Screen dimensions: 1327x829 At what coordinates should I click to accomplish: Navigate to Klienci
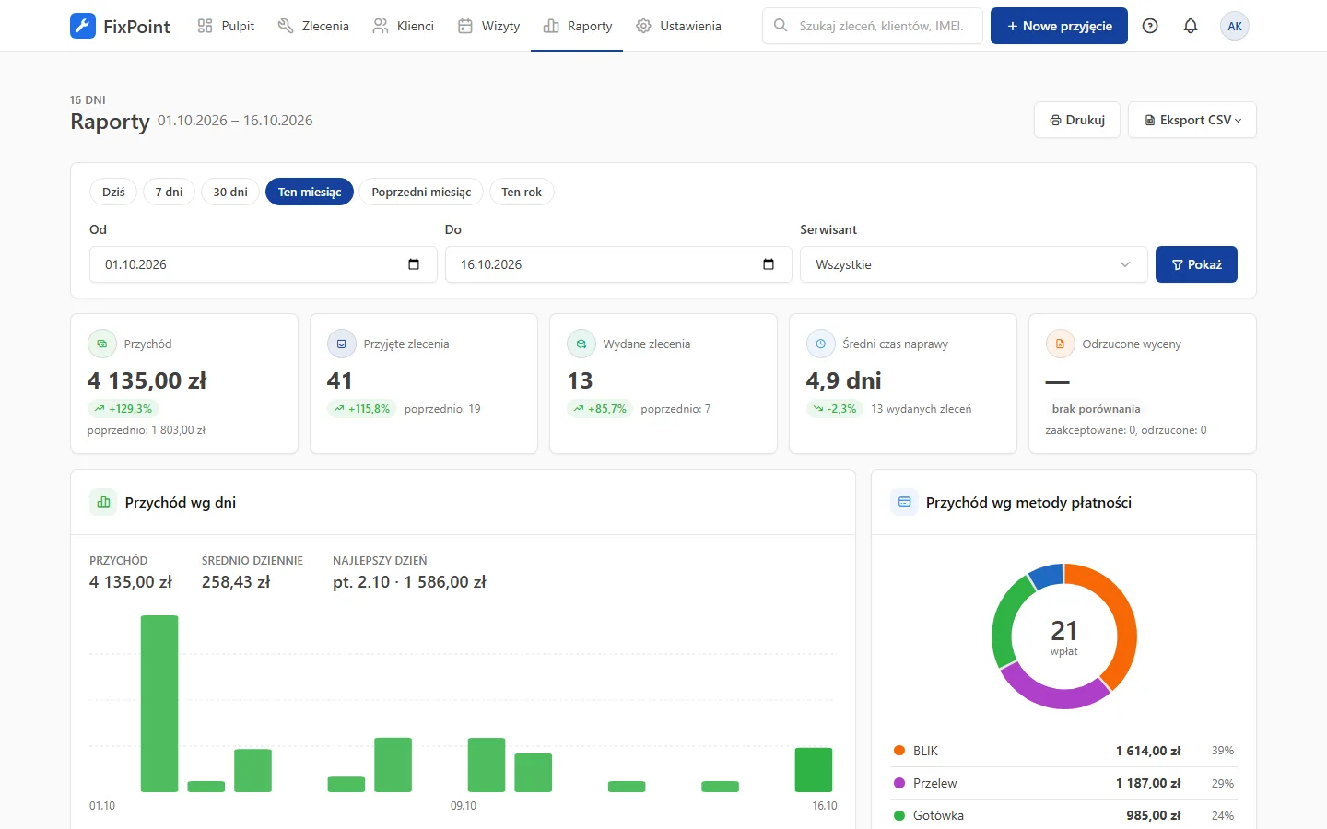tap(403, 26)
